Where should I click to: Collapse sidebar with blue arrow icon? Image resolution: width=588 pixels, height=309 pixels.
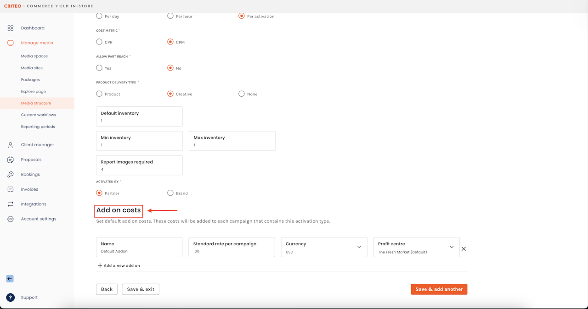(x=10, y=279)
